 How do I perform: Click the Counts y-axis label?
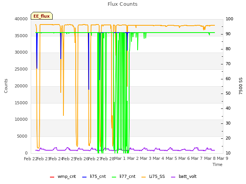click(x=6, y=86)
